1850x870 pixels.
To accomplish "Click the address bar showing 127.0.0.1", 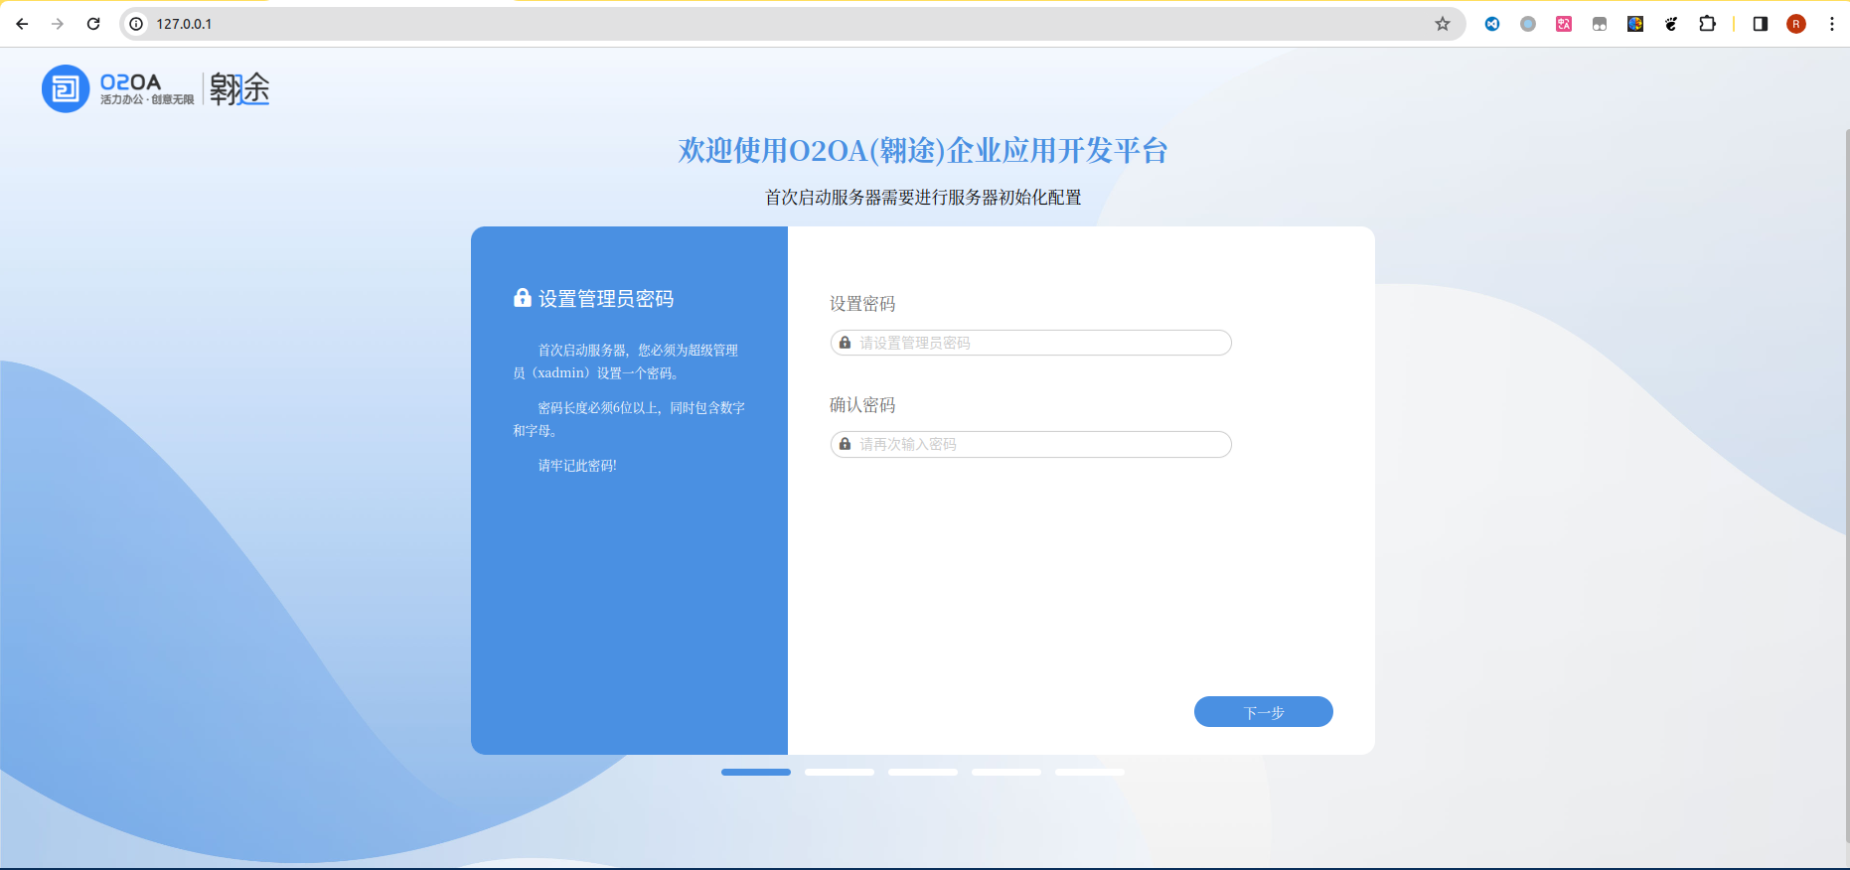I will tap(695, 24).
